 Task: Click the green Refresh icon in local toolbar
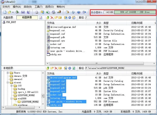point(74,68)
